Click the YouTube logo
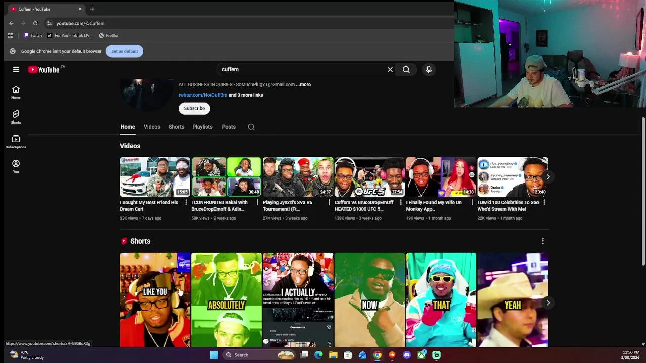The image size is (646, 363). (x=43, y=70)
